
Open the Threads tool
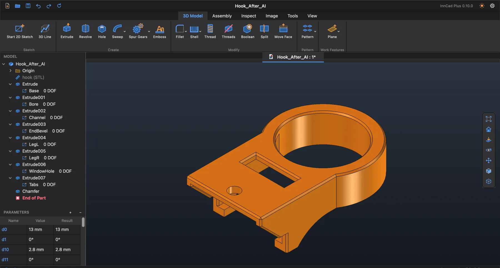pos(228,31)
